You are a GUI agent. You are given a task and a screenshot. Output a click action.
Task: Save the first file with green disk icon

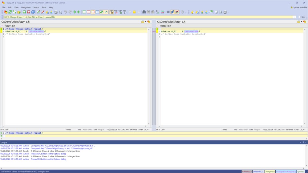pyautogui.click(x=24, y=12)
